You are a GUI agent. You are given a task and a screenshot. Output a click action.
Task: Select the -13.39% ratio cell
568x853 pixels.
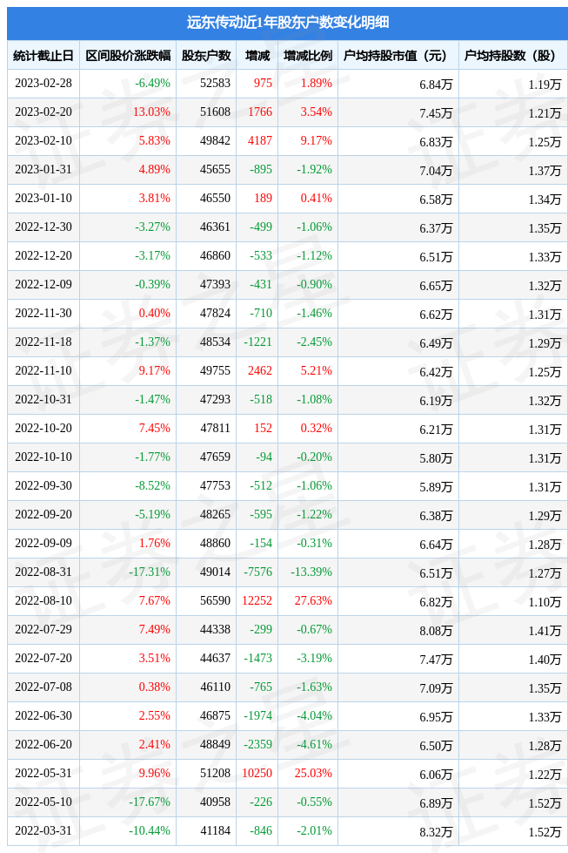311,573
